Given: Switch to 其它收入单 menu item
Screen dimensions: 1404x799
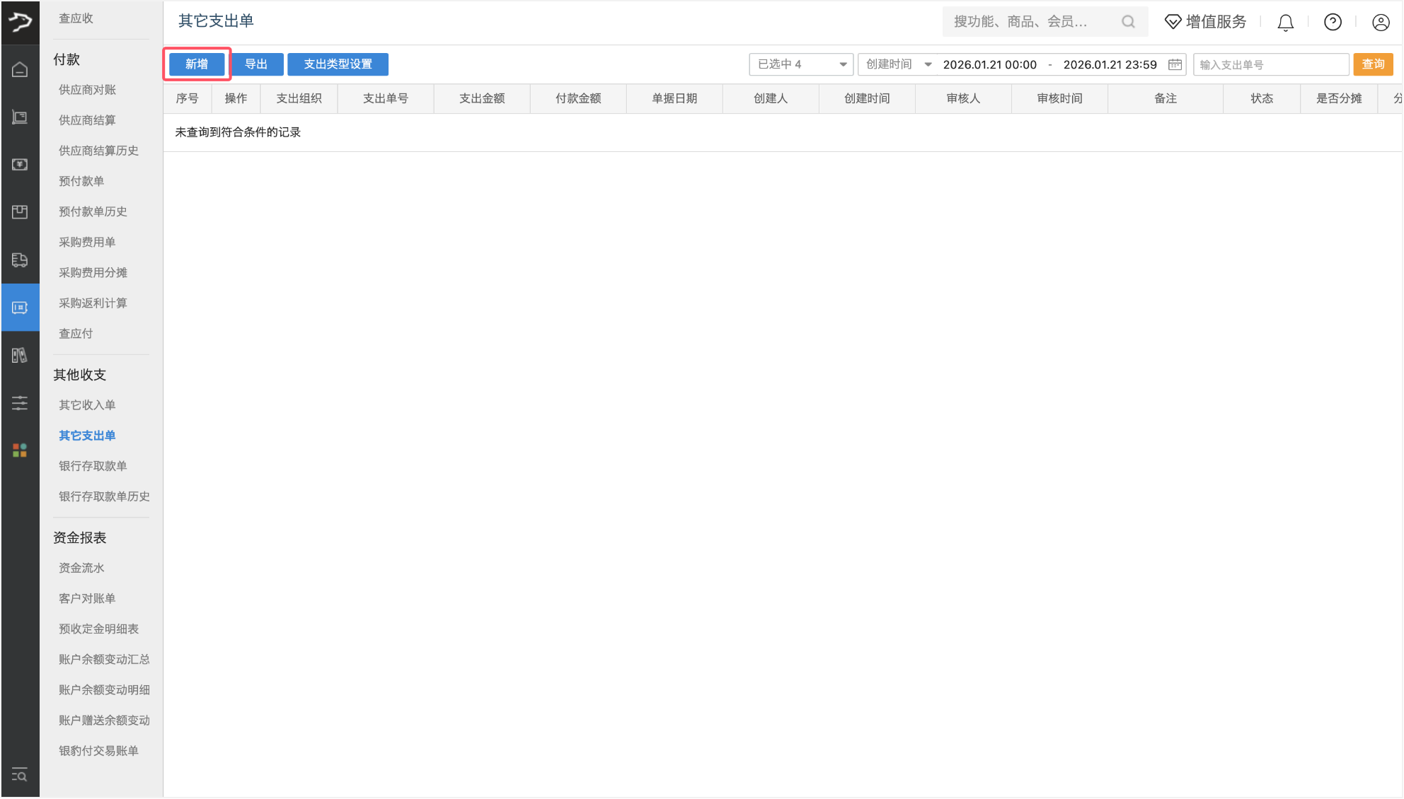Looking at the screenshot, I should click(87, 404).
